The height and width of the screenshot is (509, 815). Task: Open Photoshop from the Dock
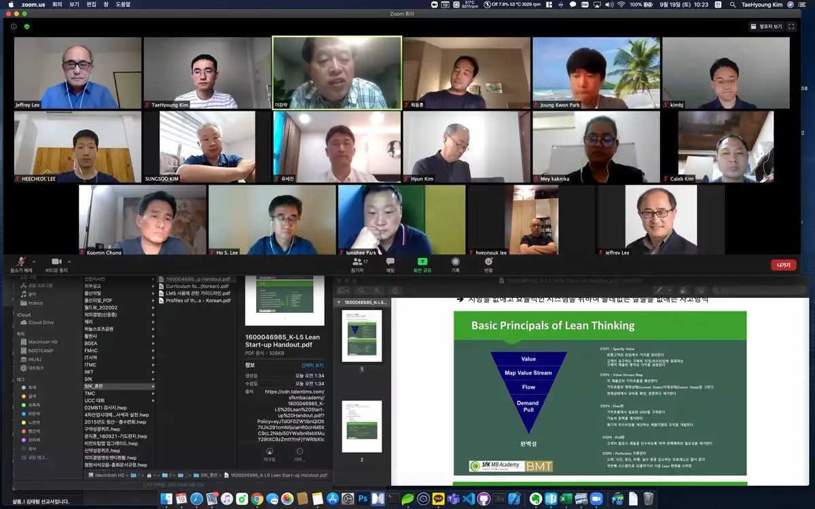click(x=363, y=499)
